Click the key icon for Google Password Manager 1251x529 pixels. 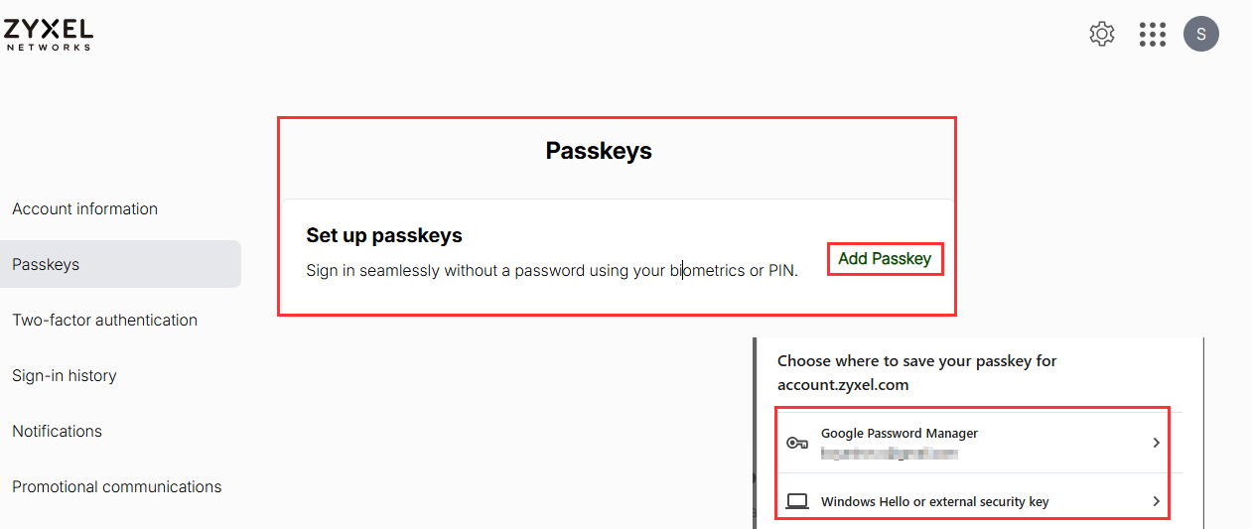pyautogui.click(x=796, y=443)
